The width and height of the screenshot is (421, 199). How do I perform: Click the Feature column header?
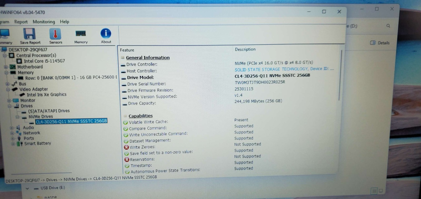point(127,50)
